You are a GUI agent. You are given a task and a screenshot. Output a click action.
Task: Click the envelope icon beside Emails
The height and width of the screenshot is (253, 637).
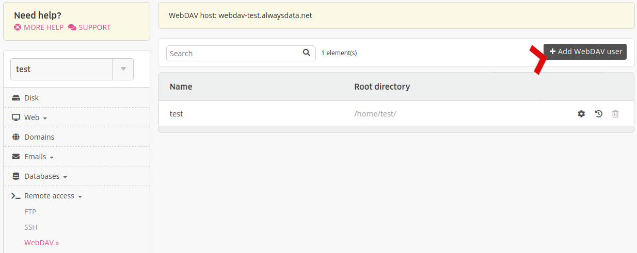tap(16, 157)
